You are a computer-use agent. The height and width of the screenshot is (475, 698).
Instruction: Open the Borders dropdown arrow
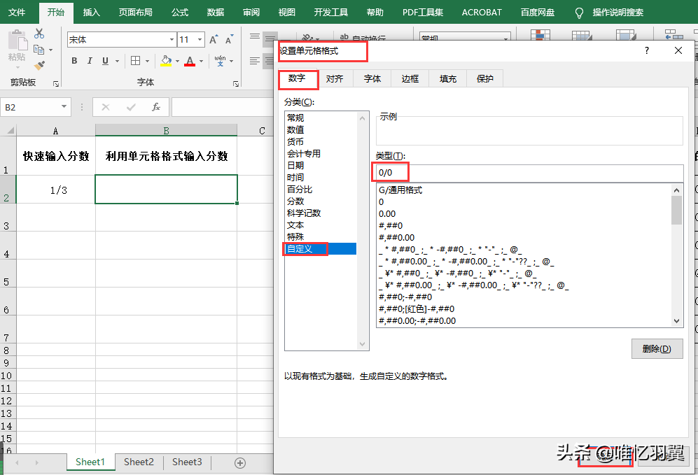coord(147,61)
